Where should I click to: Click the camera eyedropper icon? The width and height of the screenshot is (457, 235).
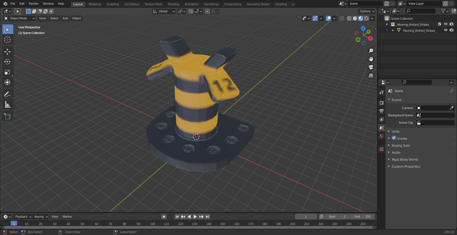(x=451, y=108)
